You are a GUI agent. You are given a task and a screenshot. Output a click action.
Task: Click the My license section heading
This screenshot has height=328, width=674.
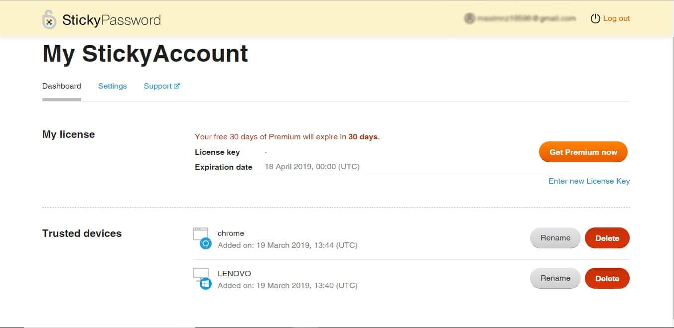pyautogui.click(x=69, y=134)
